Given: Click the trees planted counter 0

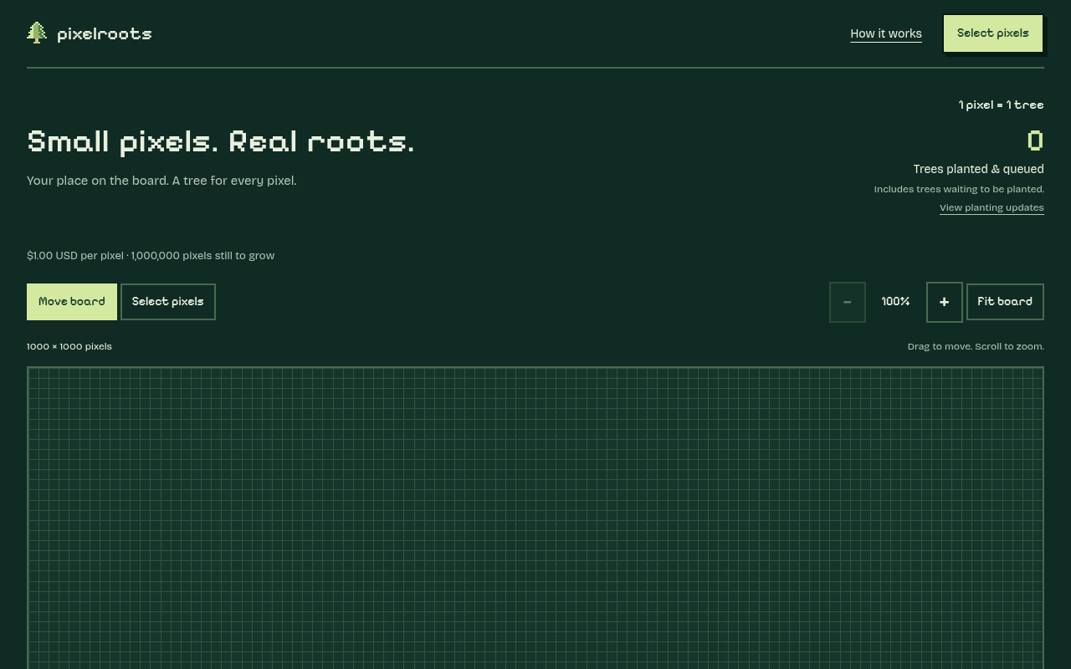Looking at the screenshot, I should click(x=1035, y=140).
